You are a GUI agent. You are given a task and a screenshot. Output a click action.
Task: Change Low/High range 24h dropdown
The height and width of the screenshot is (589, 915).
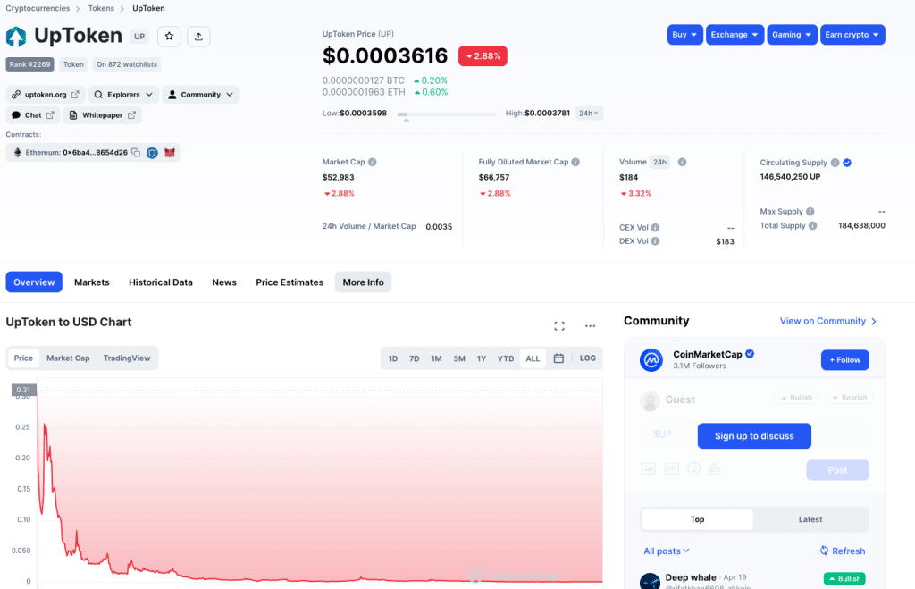coord(589,114)
